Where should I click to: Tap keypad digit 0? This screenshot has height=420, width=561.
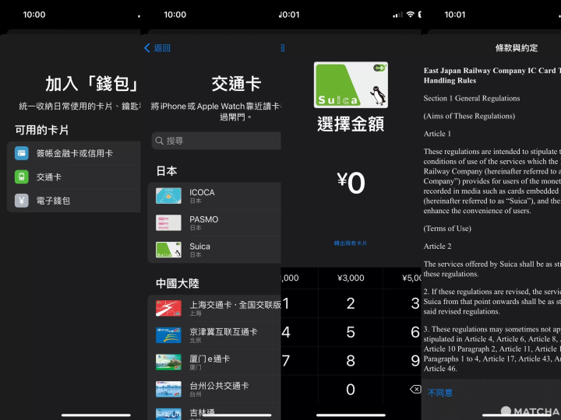(351, 390)
